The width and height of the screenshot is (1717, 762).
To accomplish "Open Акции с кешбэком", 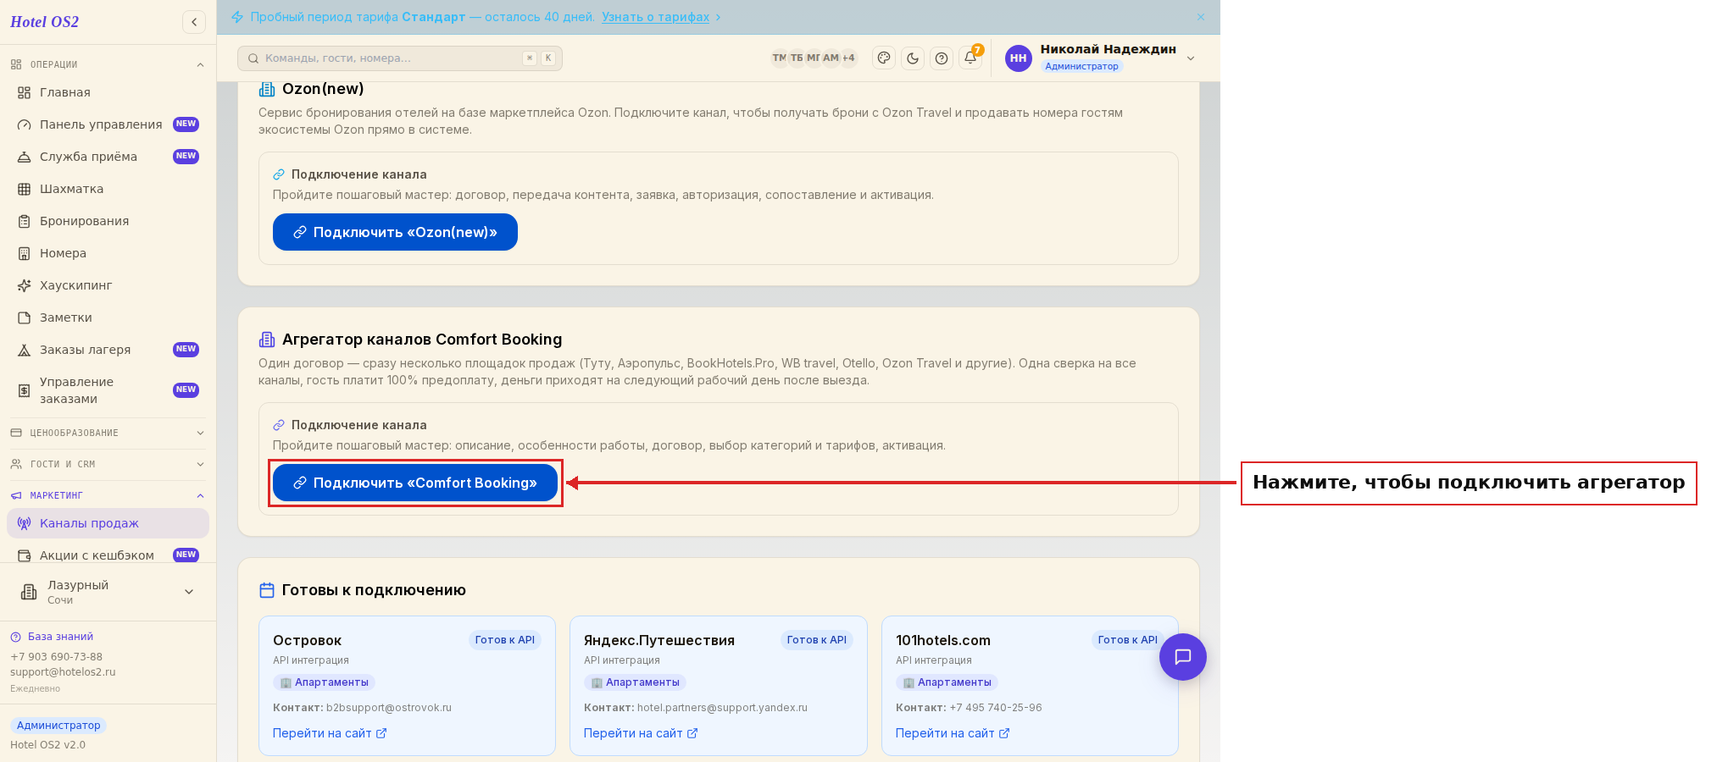I will click(x=108, y=555).
